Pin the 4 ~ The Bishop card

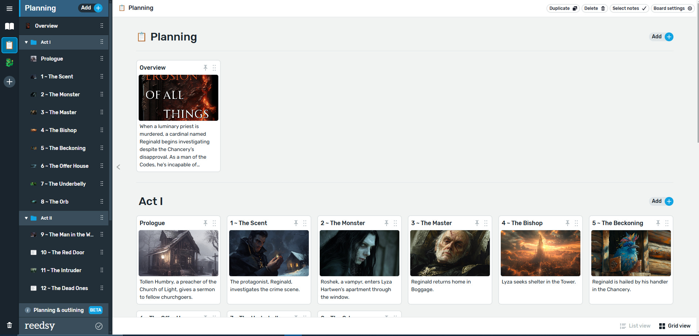(568, 223)
